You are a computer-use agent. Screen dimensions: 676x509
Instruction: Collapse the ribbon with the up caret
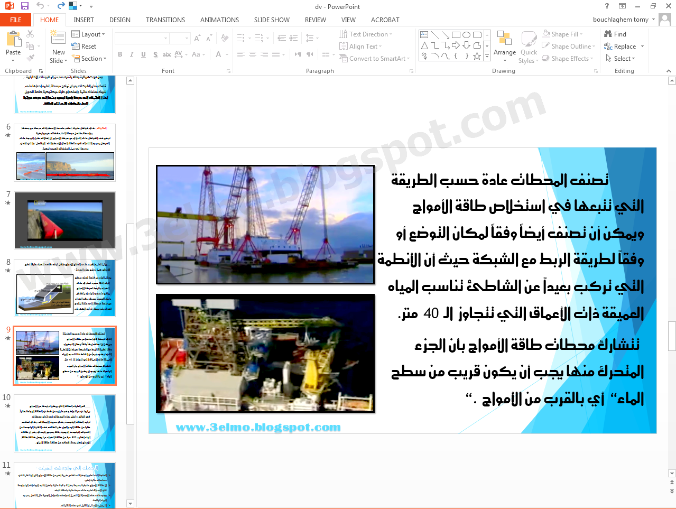(x=669, y=70)
